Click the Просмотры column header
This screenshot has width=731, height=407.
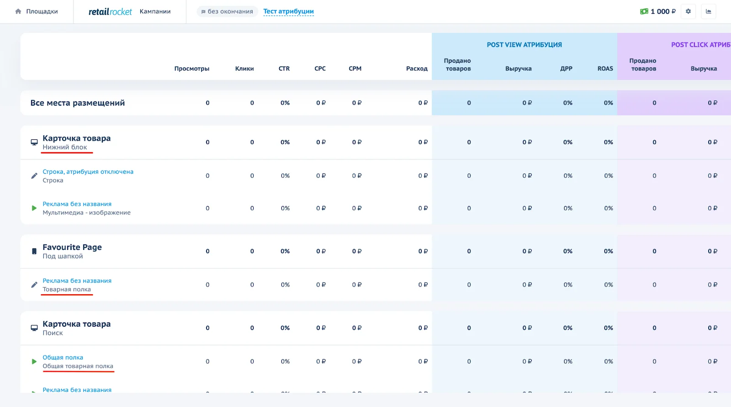tap(191, 69)
